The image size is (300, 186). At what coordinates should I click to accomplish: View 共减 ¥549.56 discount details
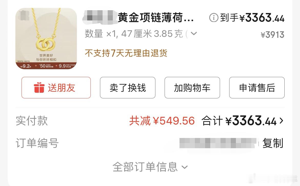tap(162, 121)
